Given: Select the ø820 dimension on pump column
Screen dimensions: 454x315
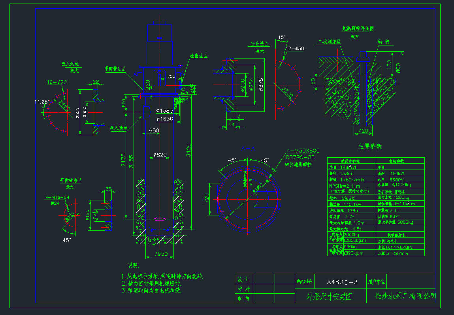Looking at the screenshot, I should (x=160, y=155).
